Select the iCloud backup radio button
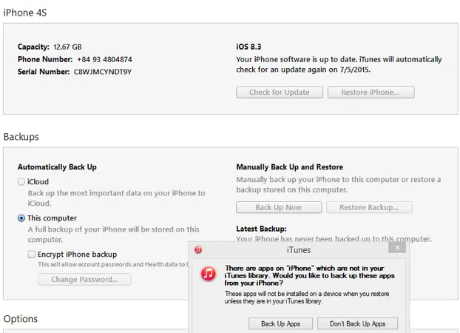 coord(21,181)
